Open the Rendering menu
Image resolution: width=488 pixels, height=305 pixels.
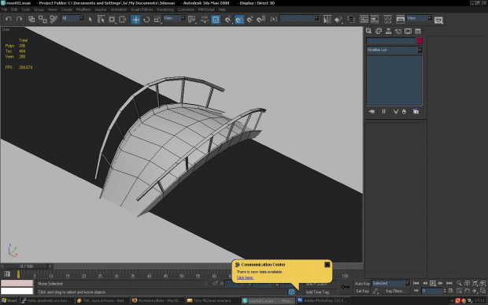point(165,9)
